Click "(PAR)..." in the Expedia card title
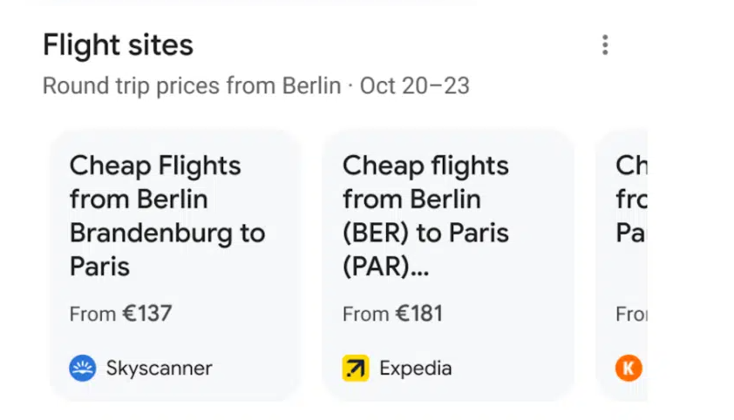 click(x=385, y=267)
